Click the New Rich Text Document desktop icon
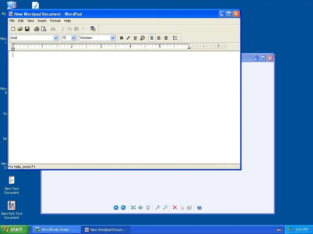This screenshot has height=234, width=313. 12,210
